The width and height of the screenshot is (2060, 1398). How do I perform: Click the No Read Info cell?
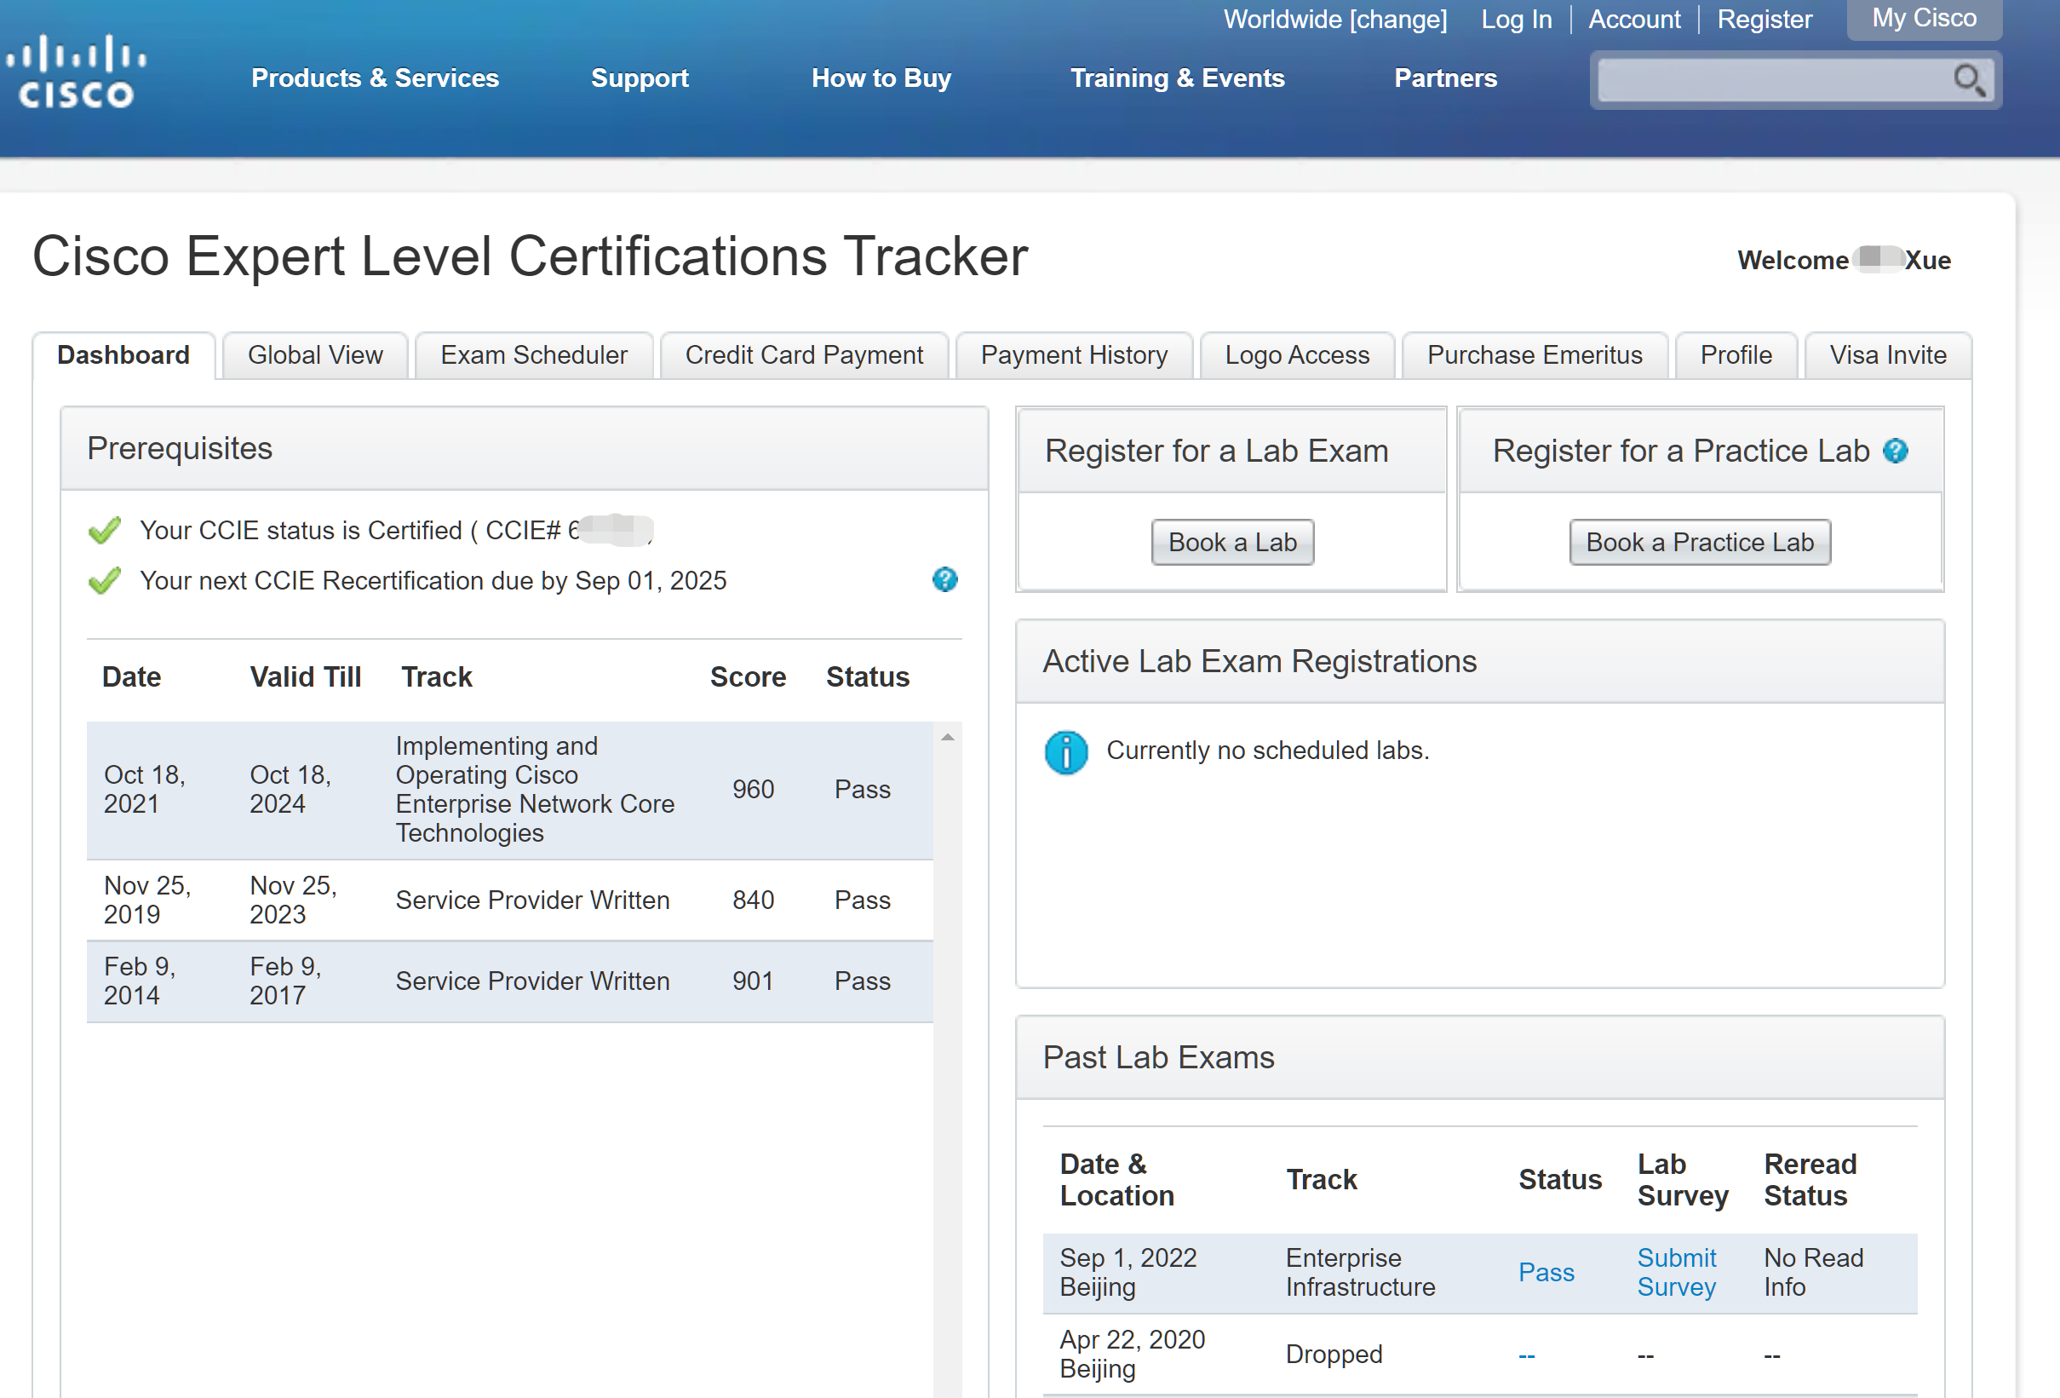(1814, 1272)
